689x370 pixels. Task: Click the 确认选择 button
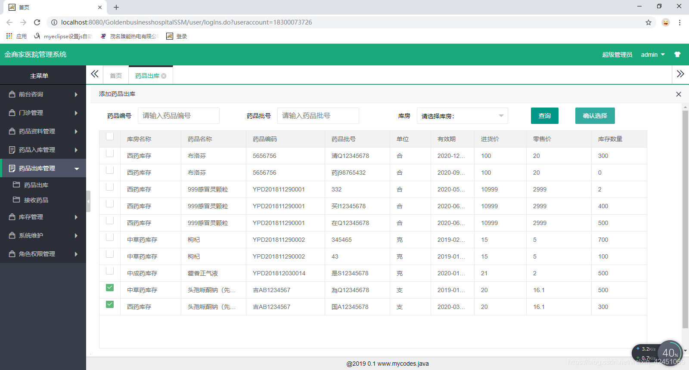(595, 116)
